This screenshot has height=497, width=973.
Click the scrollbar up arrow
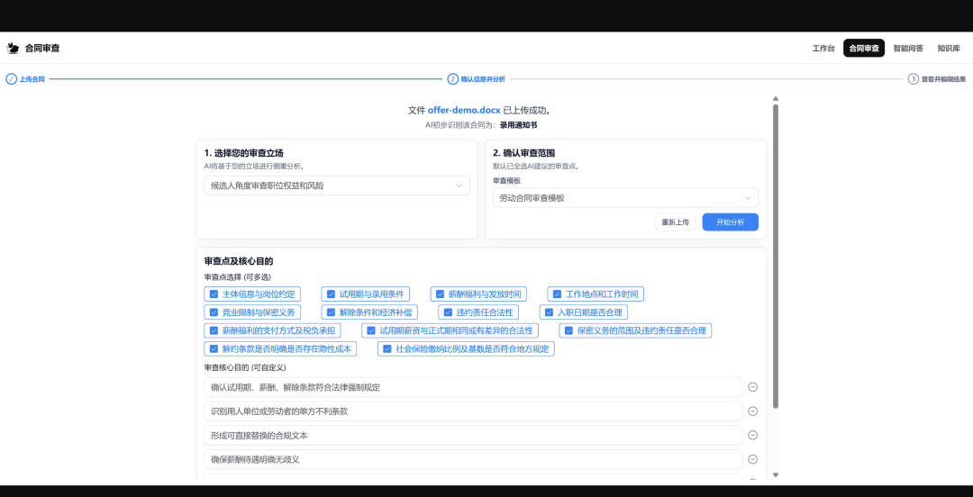[775, 98]
